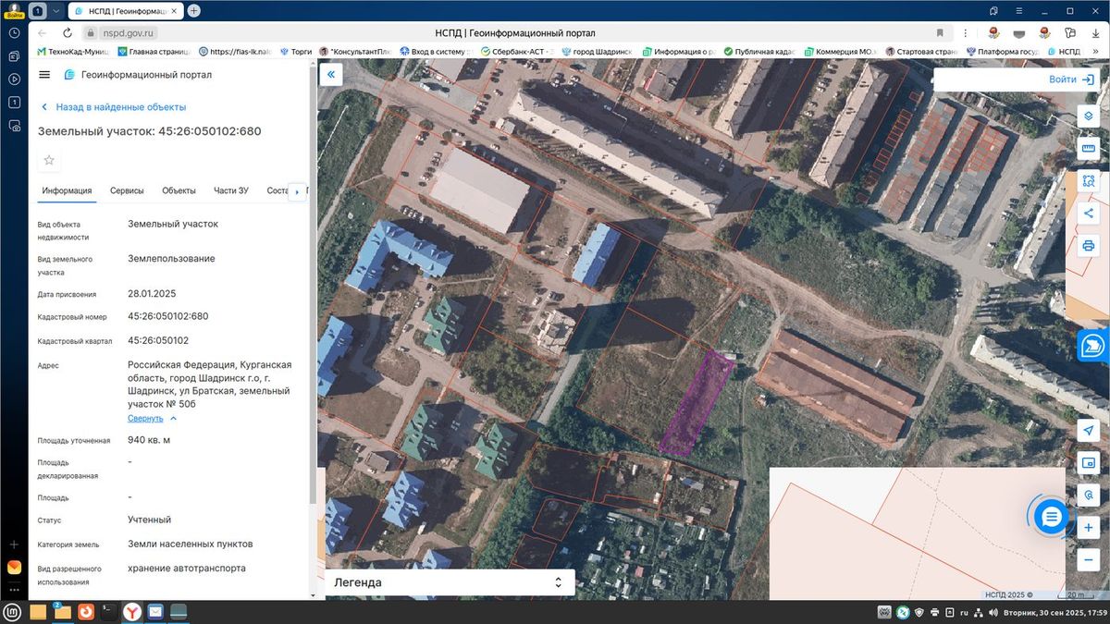1110x624 pixels.
Task: Open Коммерция МО bookmark
Action: pyautogui.click(x=841, y=52)
